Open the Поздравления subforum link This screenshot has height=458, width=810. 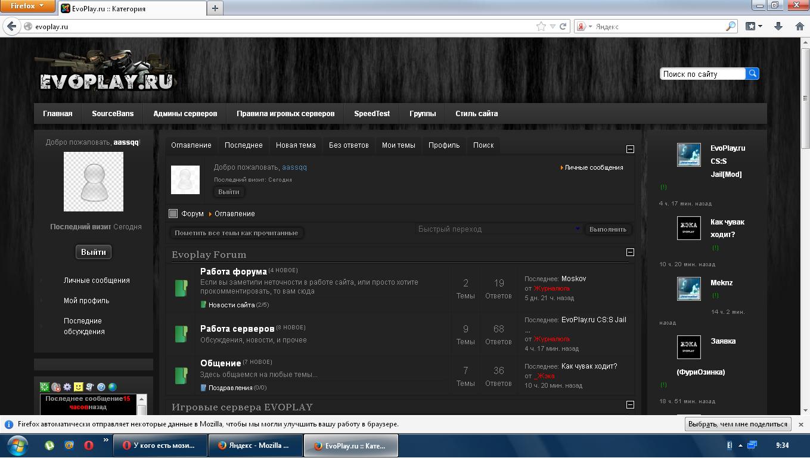pos(230,388)
